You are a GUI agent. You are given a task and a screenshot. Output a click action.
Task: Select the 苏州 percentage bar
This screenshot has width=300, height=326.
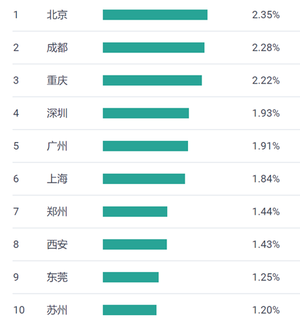click(x=129, y=310)
